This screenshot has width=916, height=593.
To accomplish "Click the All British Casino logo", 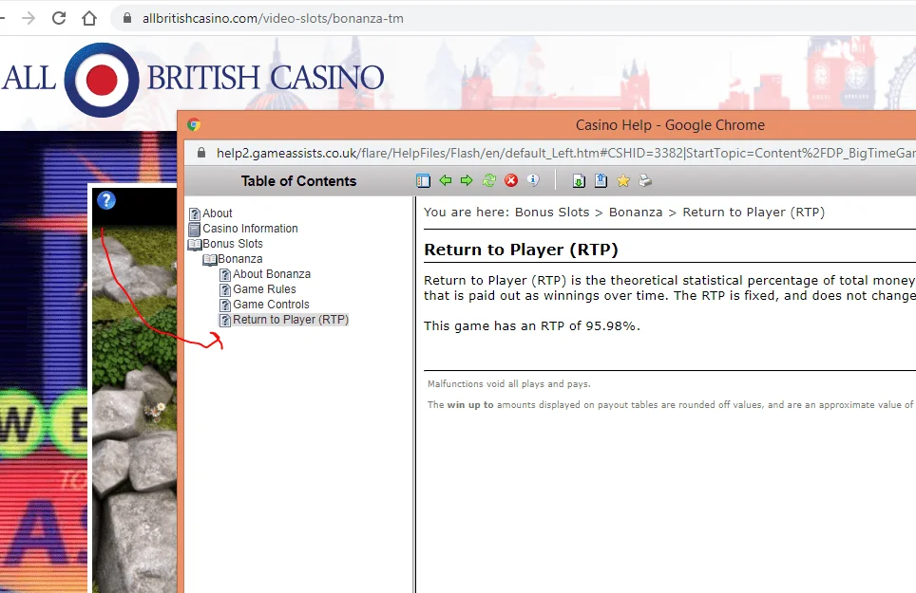I will tap(192, 79).
